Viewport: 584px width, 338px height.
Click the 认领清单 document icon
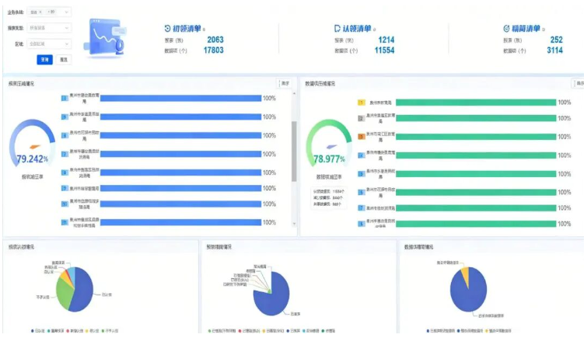click(x=337, y=29)
